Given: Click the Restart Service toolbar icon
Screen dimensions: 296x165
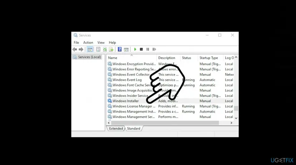Looking at the screenshot, I should [154, 49].
